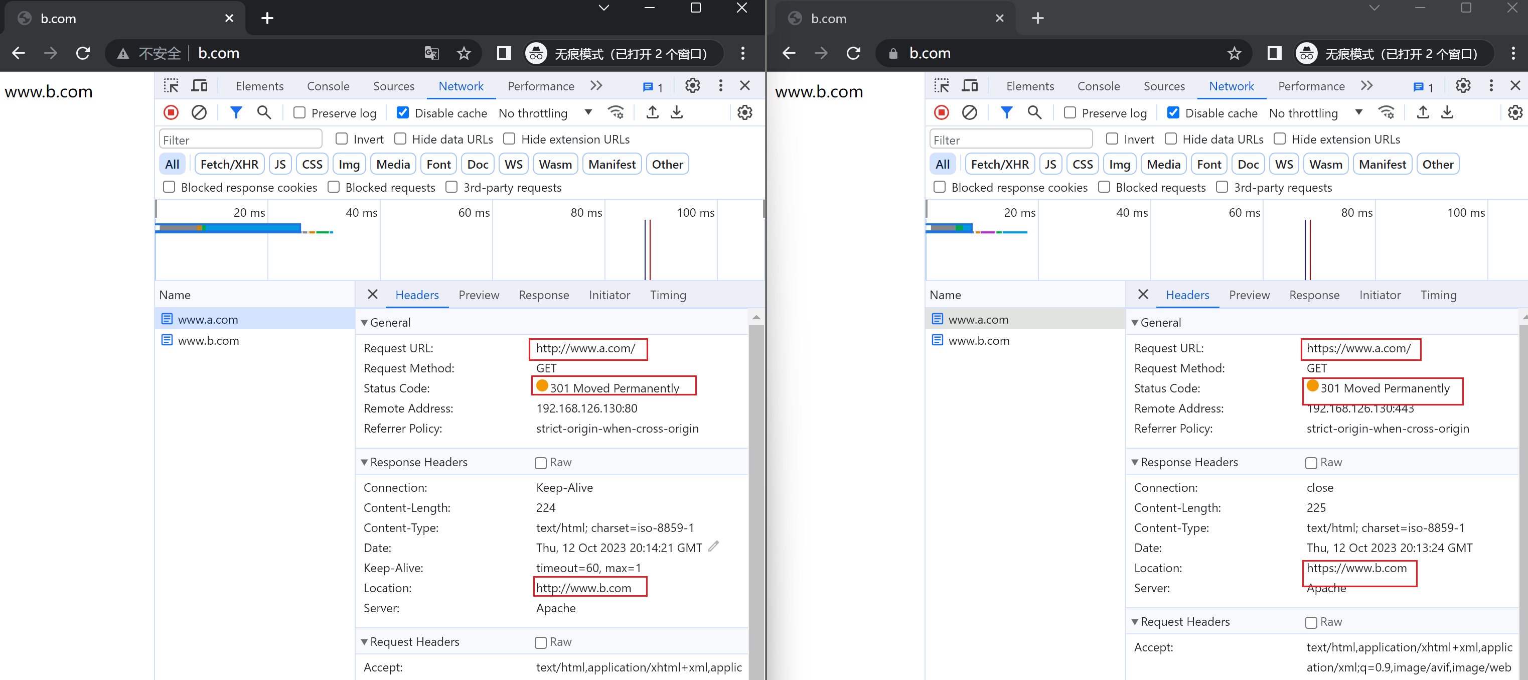Open network search magnifier in right DevTools
The height and width of the screenshot is (680, 1528).
[x=1034, y=112]
